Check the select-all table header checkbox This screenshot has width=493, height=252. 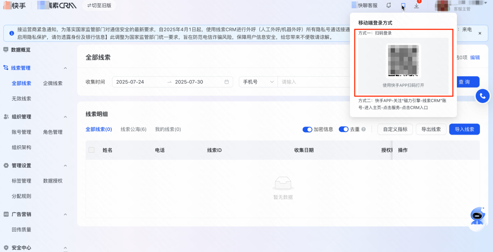click(x=92, y=150)
